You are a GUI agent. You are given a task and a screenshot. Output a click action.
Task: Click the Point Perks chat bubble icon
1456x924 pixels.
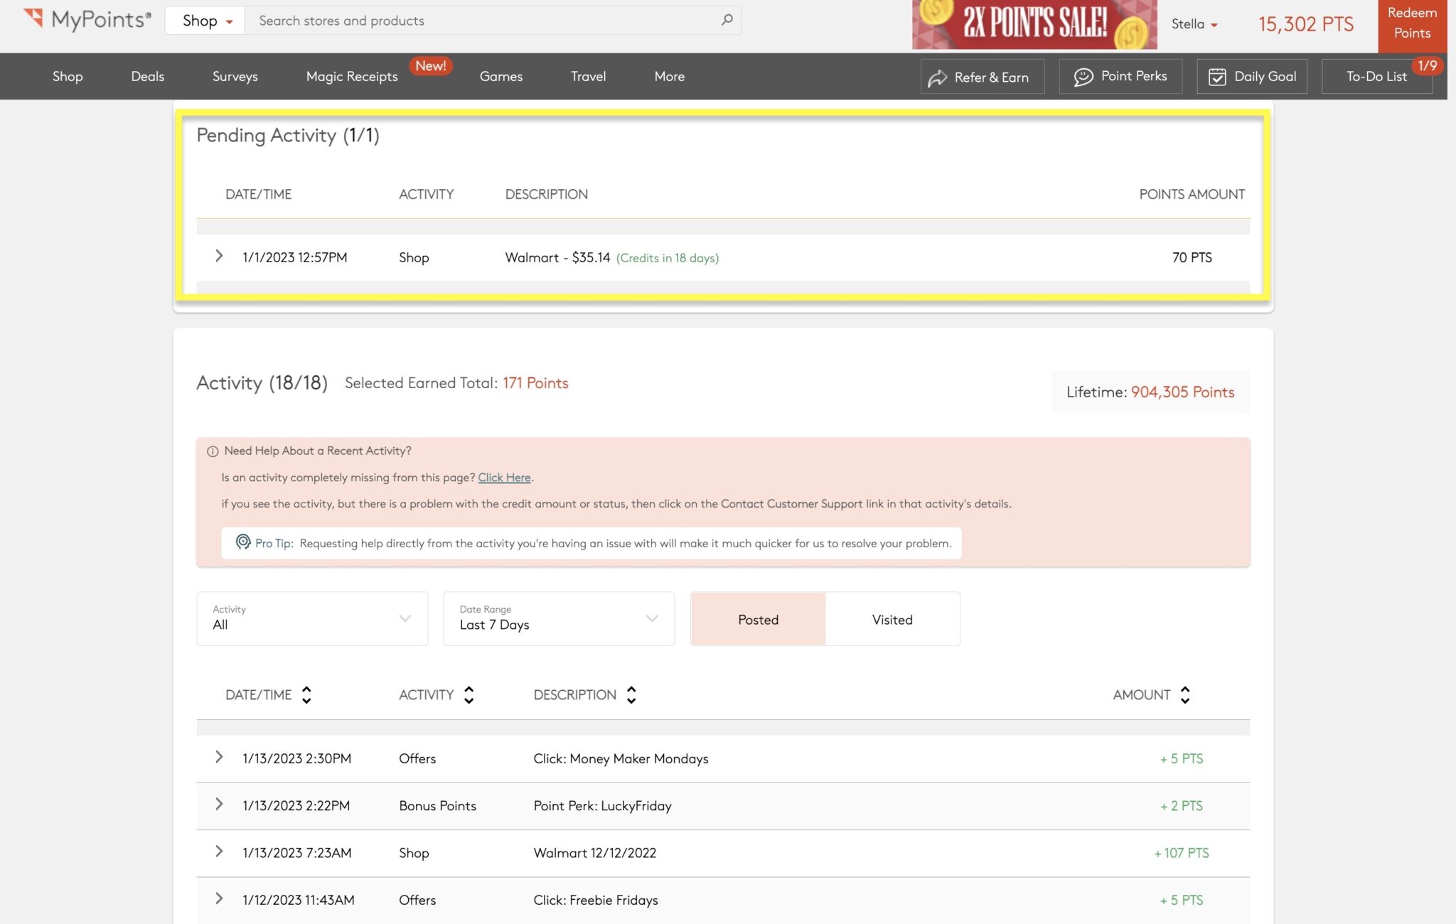[x=1083, y=77]
